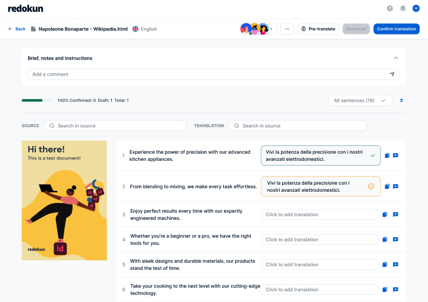Open the Hi there document preview thumbnail
This screenshot has width=428, height=302.
point(64,200)
